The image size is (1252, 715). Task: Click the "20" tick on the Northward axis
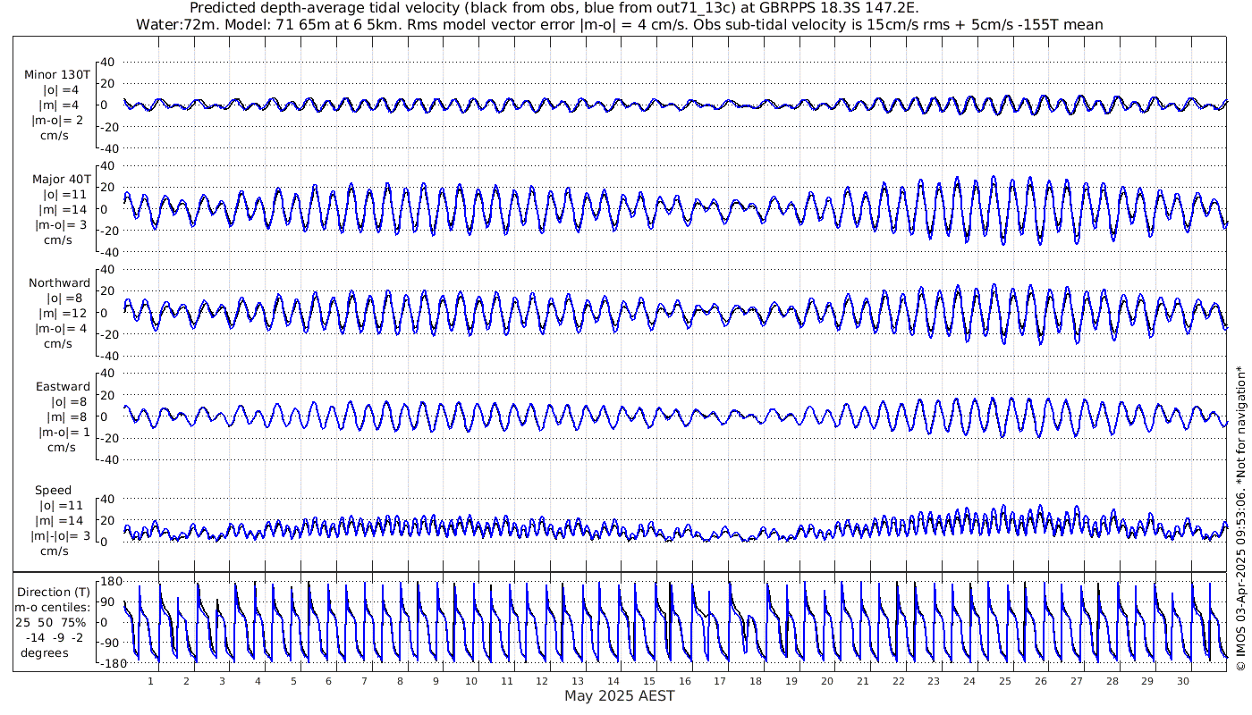click(x=109, y=291)
